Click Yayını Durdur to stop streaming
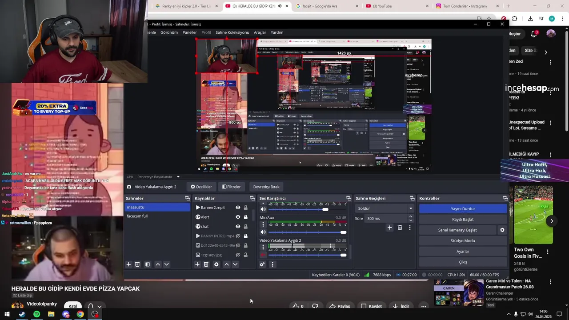The image size is (569, 320). tap(463, 208)
